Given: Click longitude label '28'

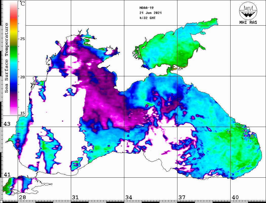Looking at the screenshot, I should (x=22, y=197).
